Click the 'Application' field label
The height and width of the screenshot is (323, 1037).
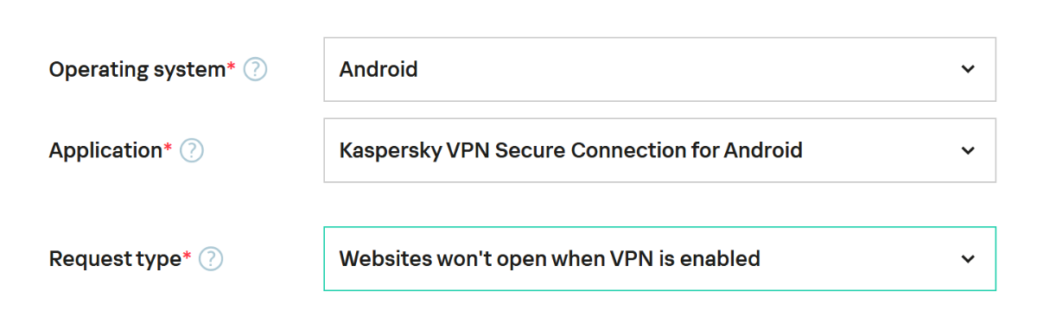[x=105, y=151]
